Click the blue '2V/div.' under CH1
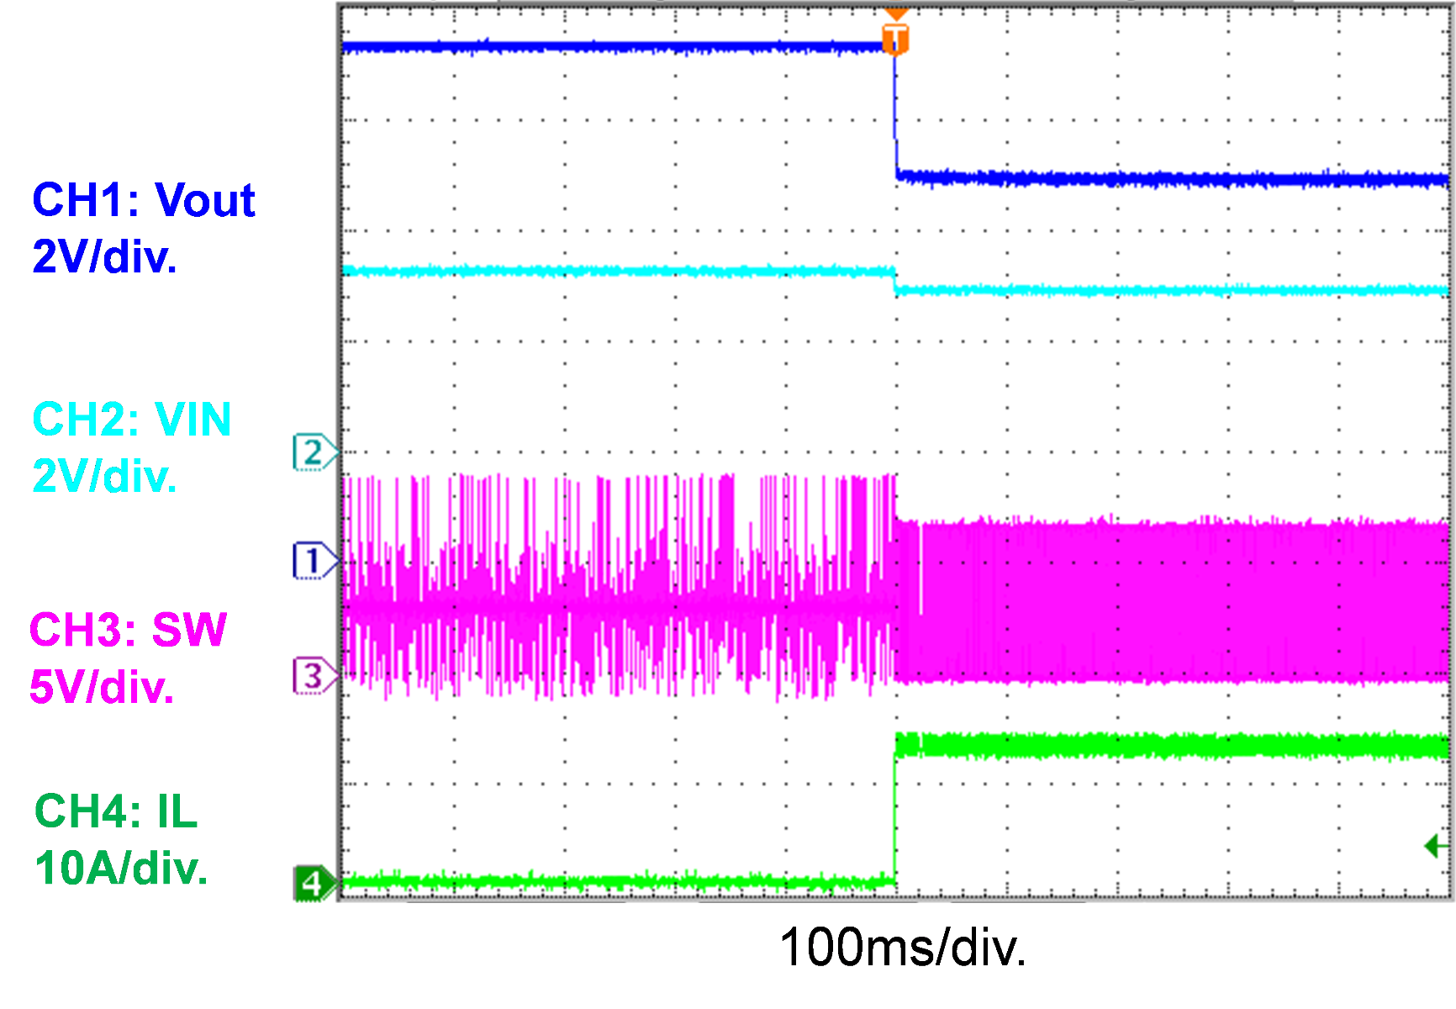 (104, 256)
